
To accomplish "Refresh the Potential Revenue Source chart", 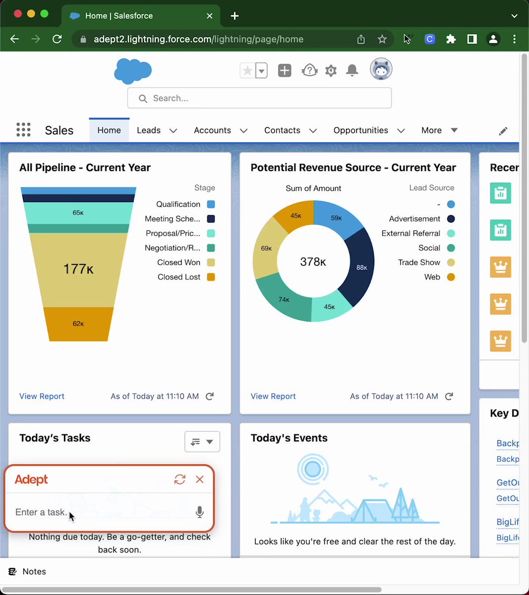I will pos(449,396).
